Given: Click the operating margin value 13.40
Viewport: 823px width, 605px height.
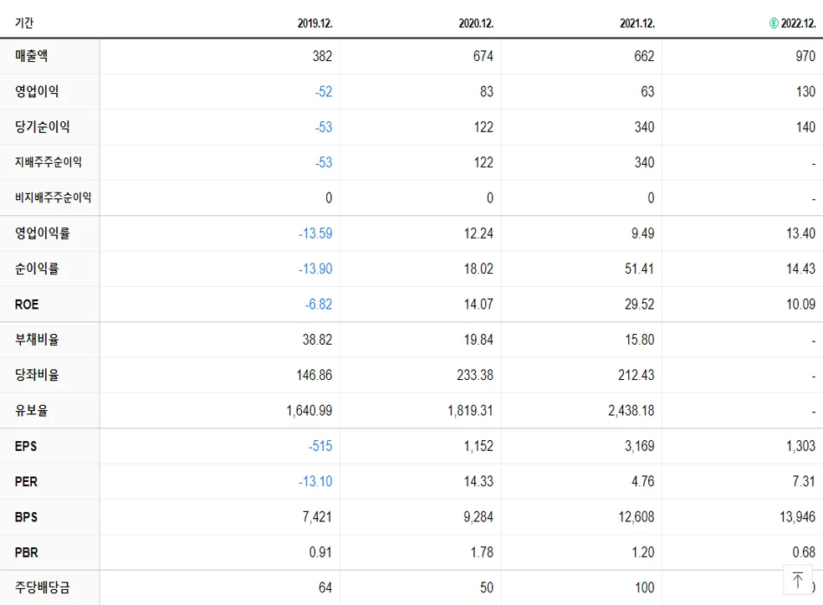Looking at the screenshot, I should [801, 233].
